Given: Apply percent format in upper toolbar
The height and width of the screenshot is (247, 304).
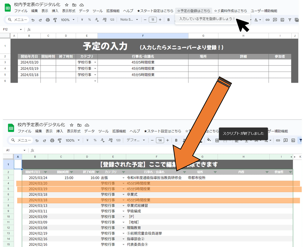Looking at the screenshot, I should pos(89,20).
